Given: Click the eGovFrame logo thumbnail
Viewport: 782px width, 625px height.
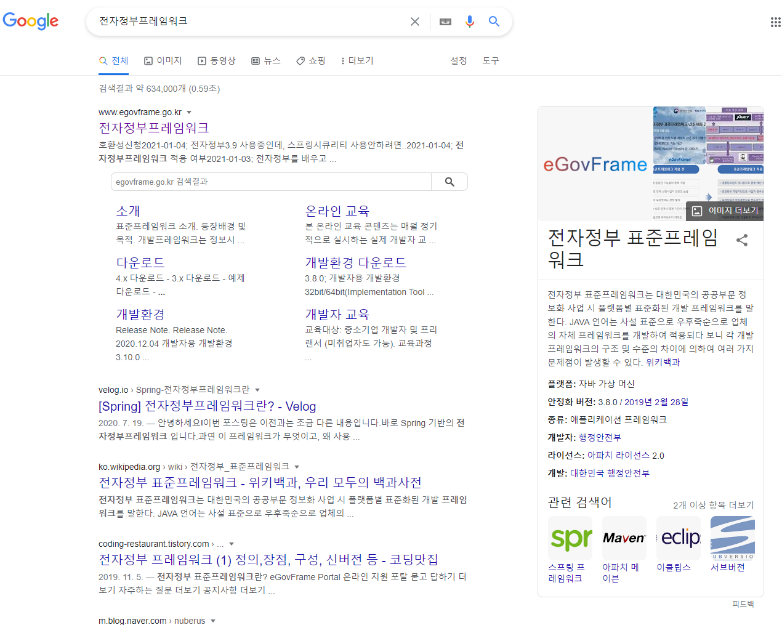Looking at the screenshot, I should pos(595,164).
